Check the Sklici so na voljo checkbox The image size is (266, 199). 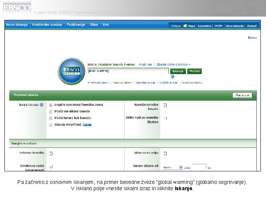pos(165,153)
